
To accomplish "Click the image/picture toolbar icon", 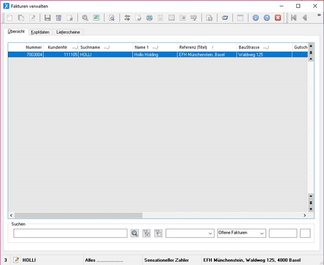I will pyautogui.click(x=96, y=18).
